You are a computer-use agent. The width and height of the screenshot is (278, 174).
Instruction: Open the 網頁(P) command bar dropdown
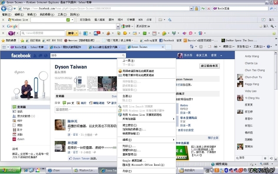click(x=229, y=47)
